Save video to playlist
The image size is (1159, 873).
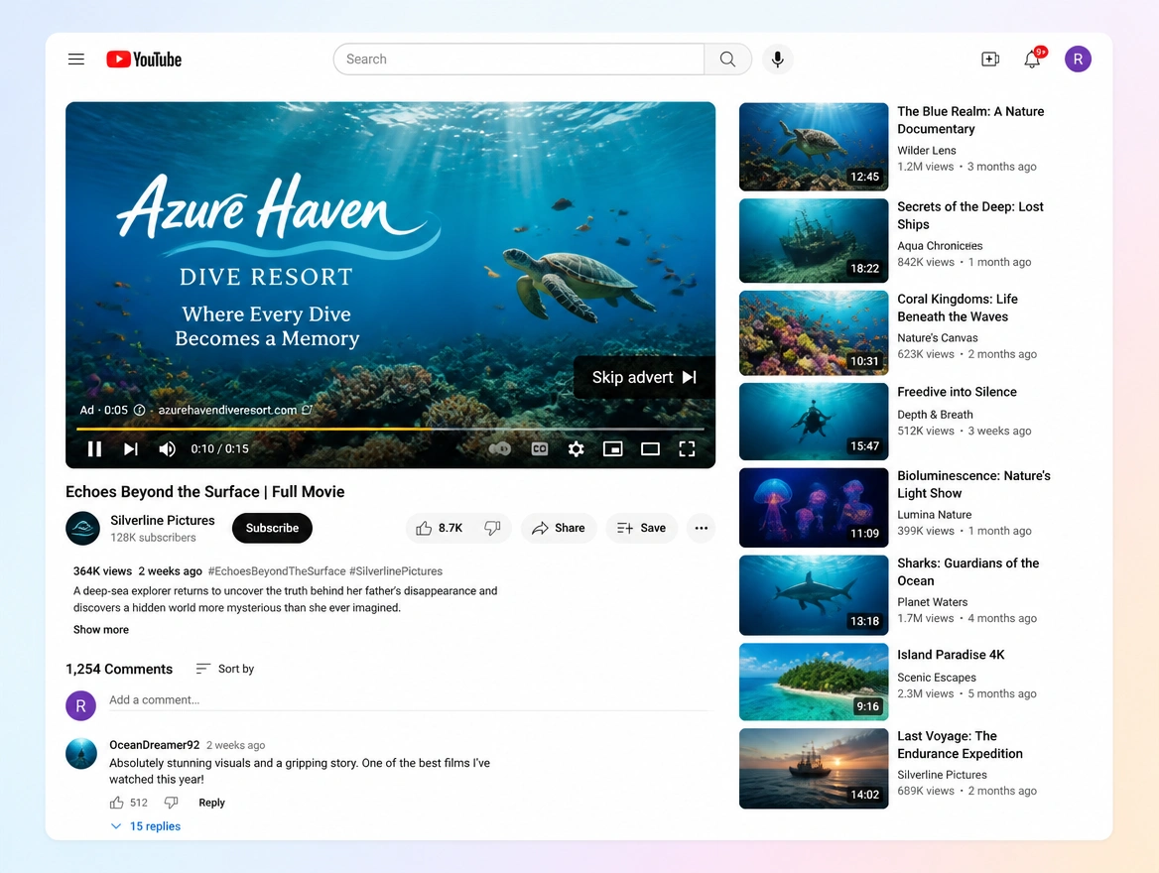tap(642, 528)
